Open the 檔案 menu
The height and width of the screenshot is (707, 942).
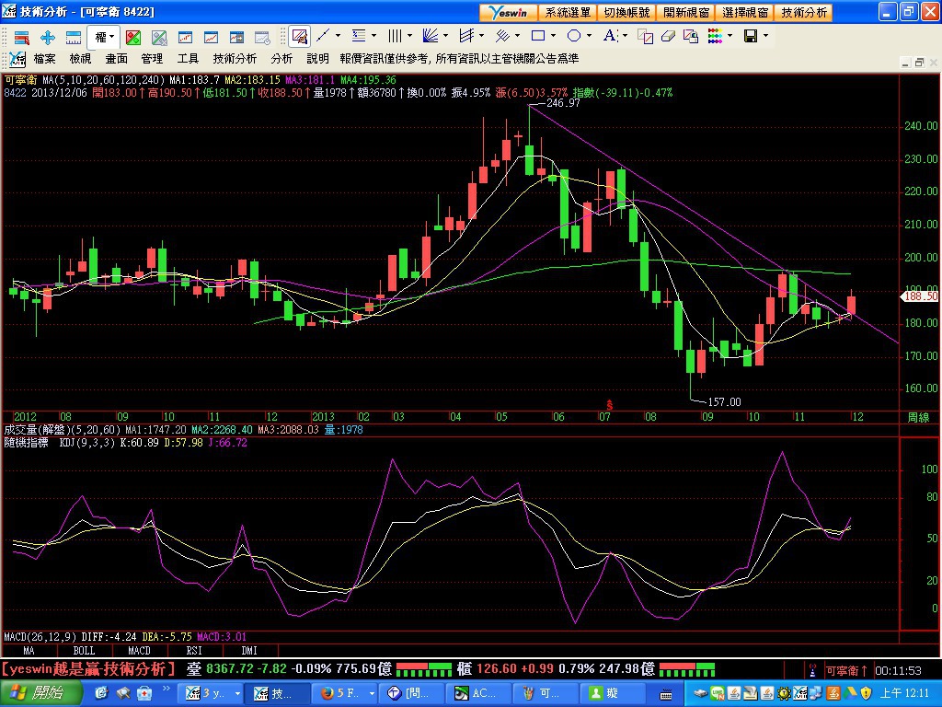(44, 58)
